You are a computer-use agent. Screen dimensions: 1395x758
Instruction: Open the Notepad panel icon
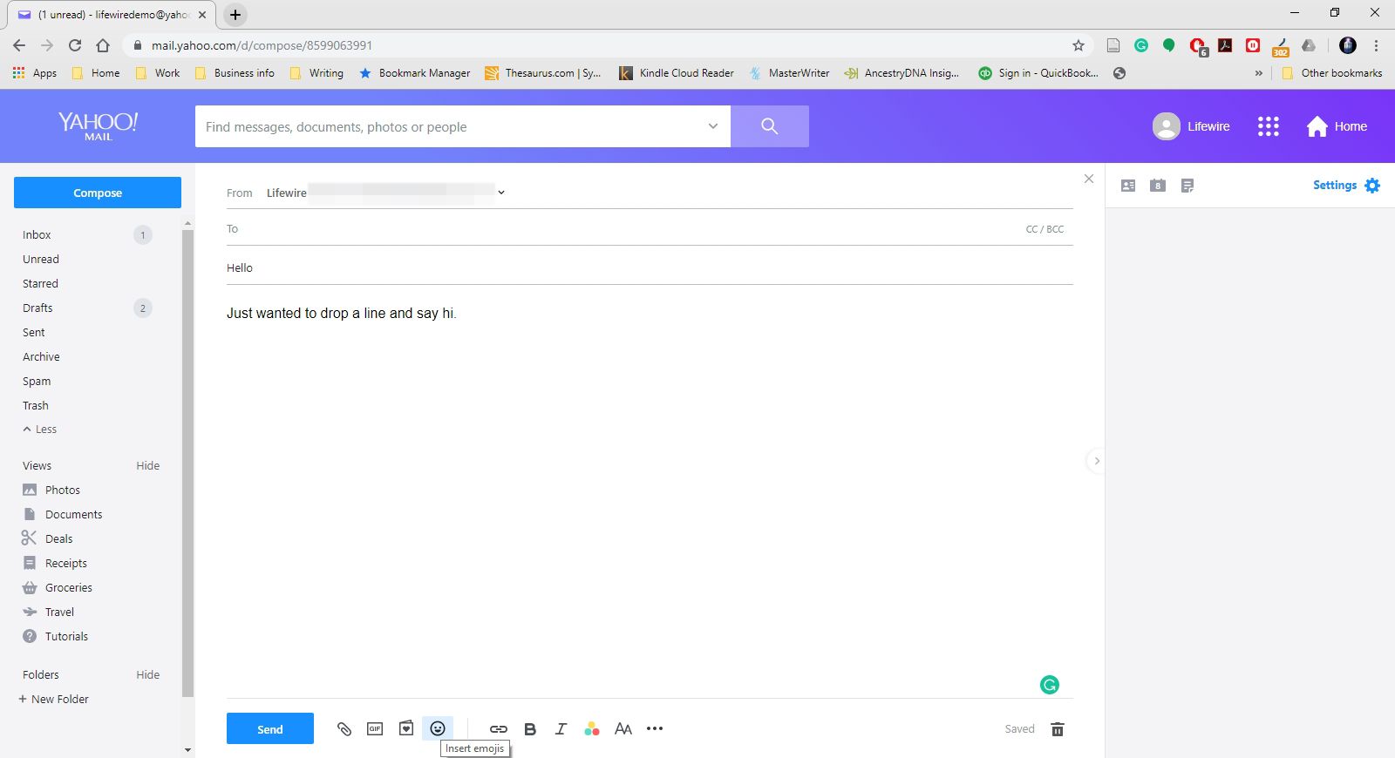[x=1187, y=186]
